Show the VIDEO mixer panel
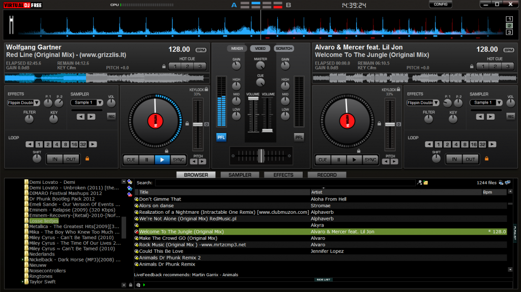The width and height of the screenshot is (521, 292). click(260, 48)
